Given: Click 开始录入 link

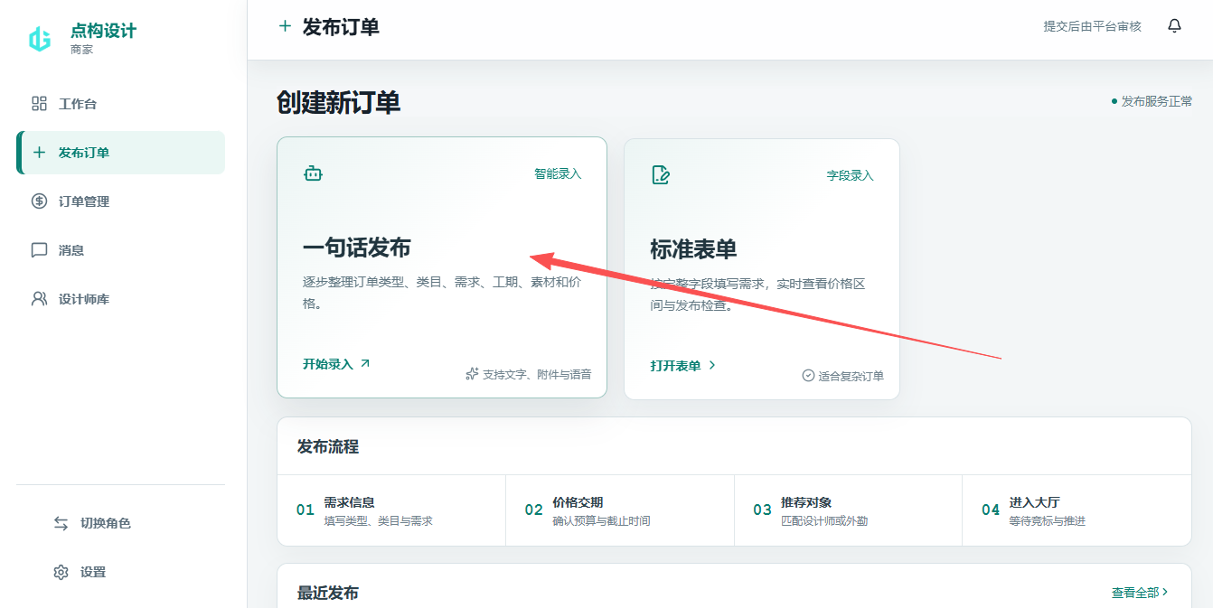Looking at the screenshot, I should click(x=327, y=364).
